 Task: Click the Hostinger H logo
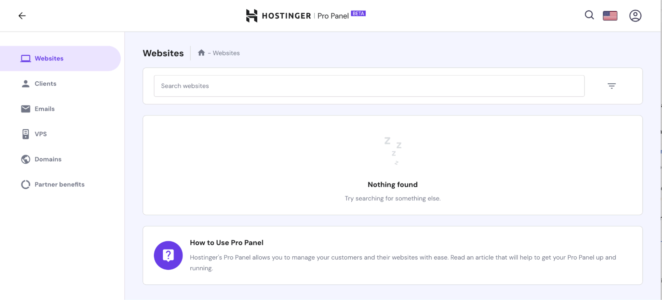tap(252, 16)
